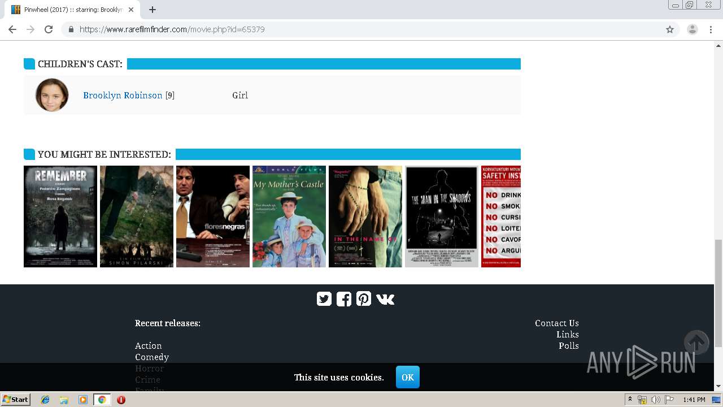The image size is (723, 407).
Task: Open the Contact Us footer link
Action: pos(557,323)
